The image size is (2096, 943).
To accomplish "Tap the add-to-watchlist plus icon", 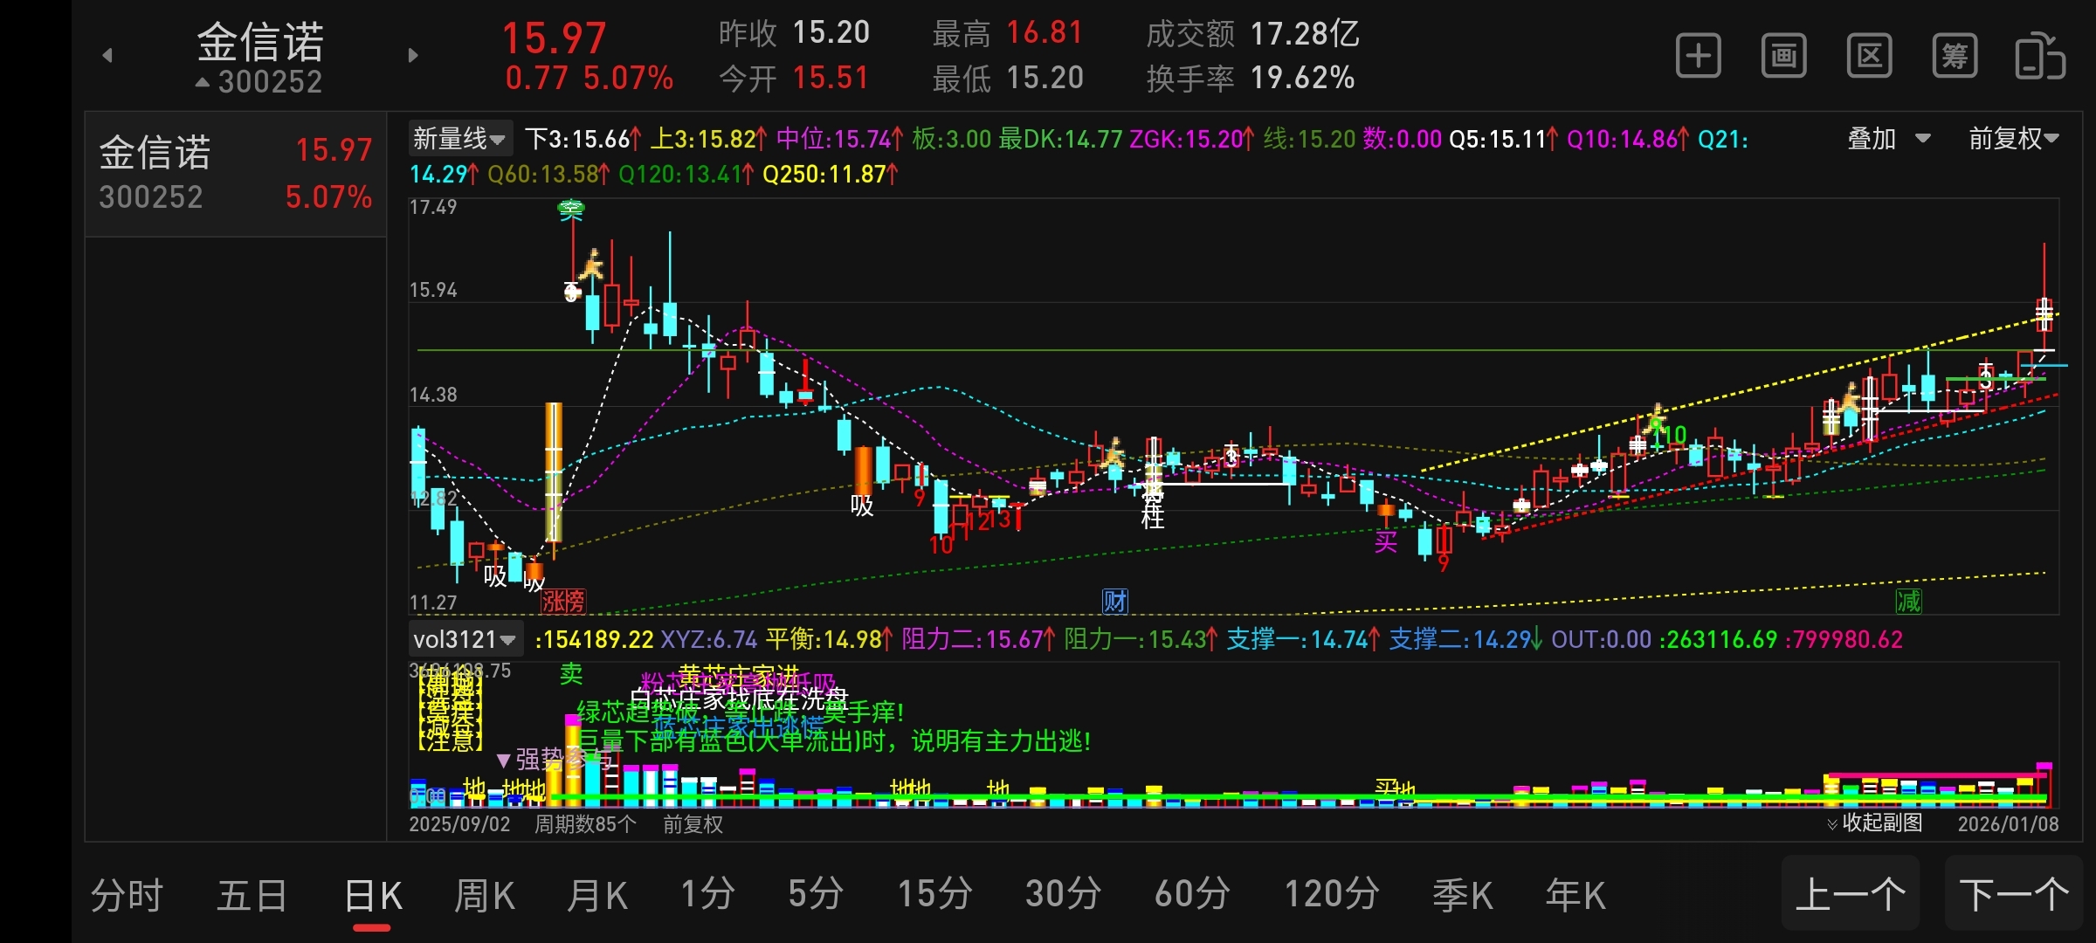I will click(1698, 57).
